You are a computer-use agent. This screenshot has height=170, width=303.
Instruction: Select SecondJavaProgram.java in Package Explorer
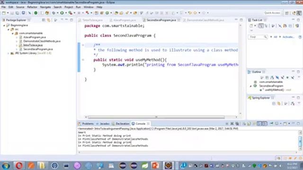38,49
